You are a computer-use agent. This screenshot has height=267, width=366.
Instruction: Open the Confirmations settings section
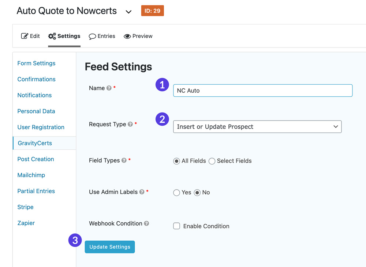coord(36,79)
